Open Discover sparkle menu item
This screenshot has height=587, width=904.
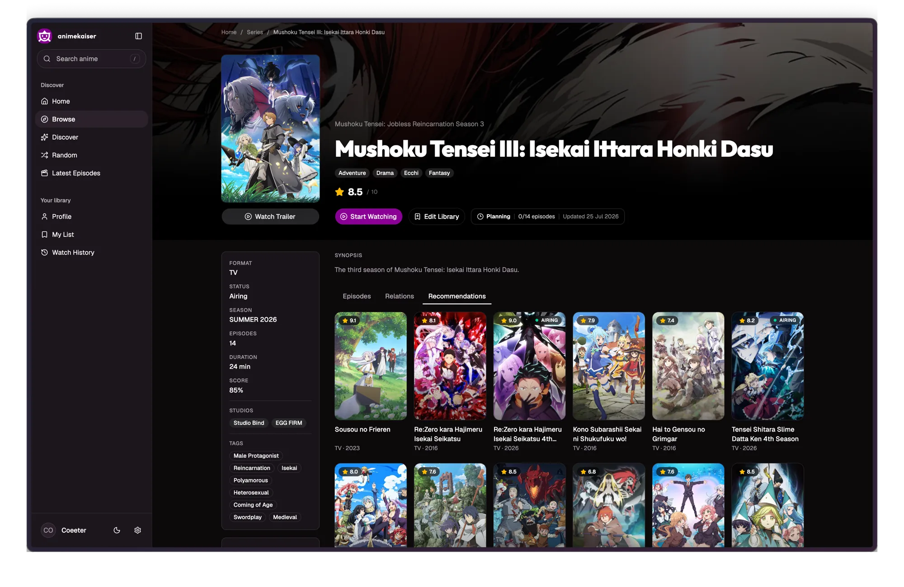click(x=91, y=137)
